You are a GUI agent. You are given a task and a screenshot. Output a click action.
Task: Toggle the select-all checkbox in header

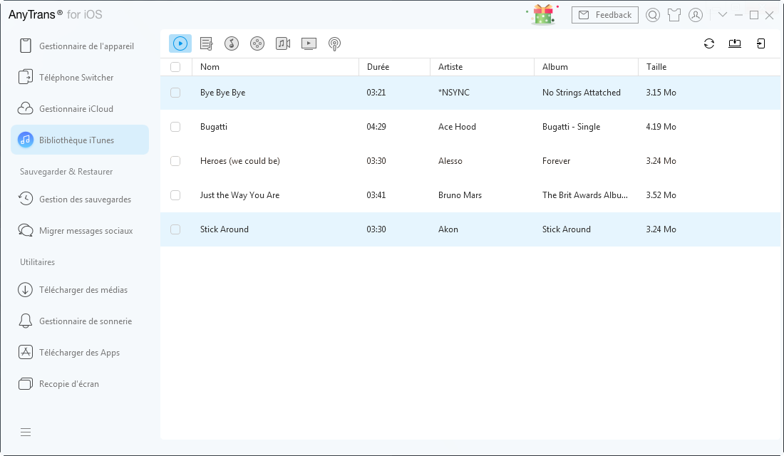(175, 67)
